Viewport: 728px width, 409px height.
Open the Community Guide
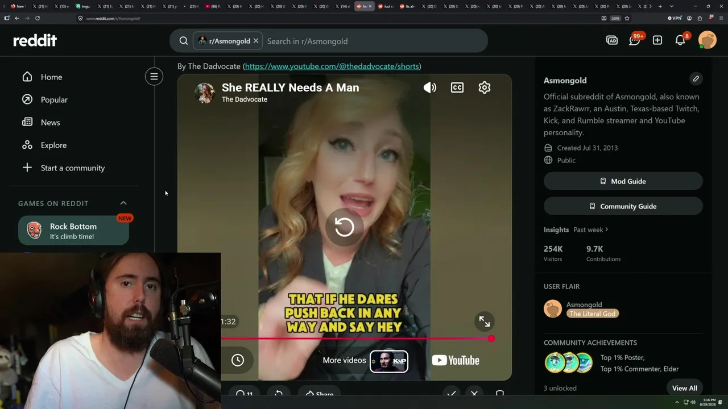623,206
